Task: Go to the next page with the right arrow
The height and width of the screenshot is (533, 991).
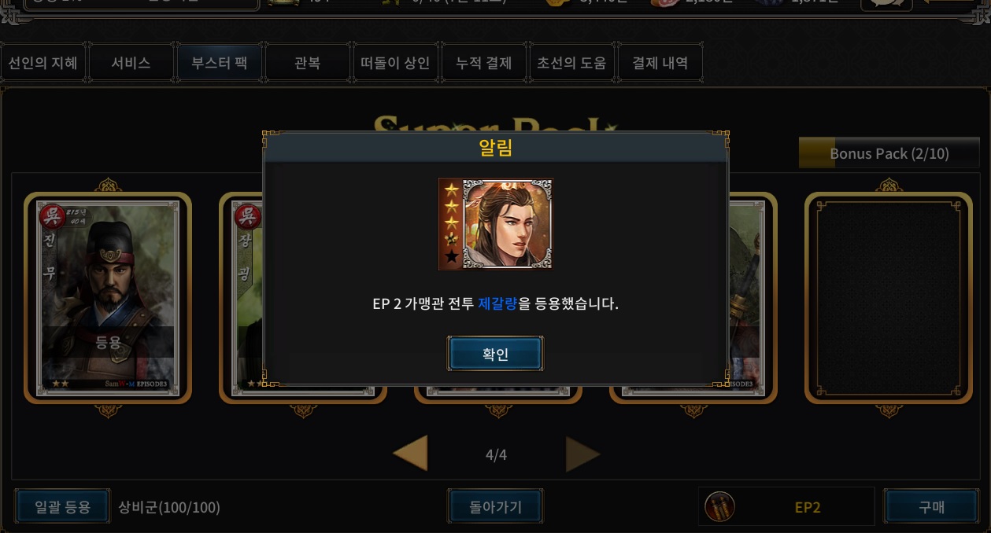Action: tap(582, 454)
